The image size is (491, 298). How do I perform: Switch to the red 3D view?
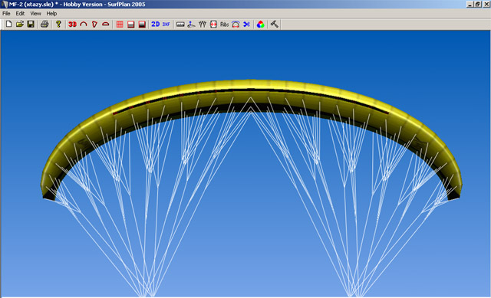tap(72, 24)
